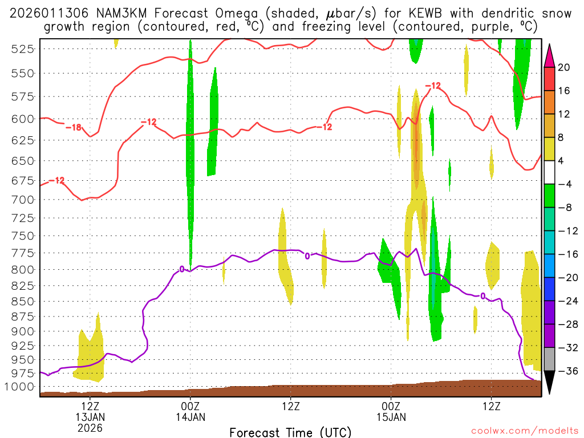
Task: Select the orange 12 to 16 color bar swatch
Action: pyautogui.click(x=549, y=102)
